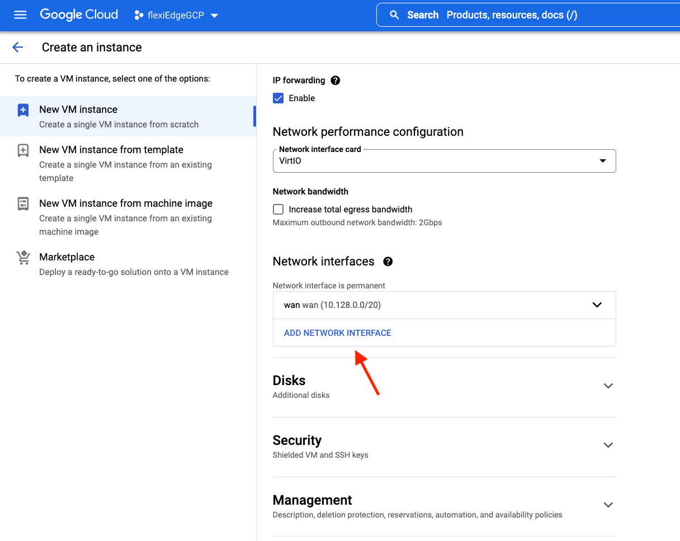Open the flexiEdgeGCP project selector
This screenshot has height=541, width=680.
[x=176, y=16]
